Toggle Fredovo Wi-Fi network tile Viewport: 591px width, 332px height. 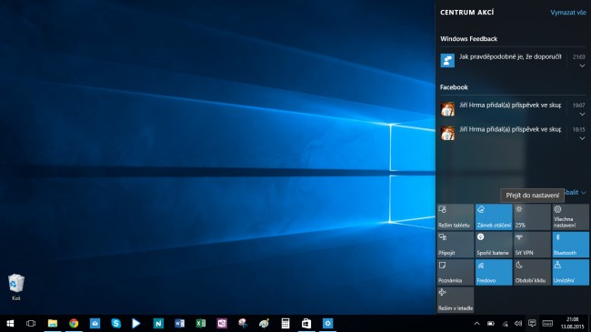click(494, 272)
